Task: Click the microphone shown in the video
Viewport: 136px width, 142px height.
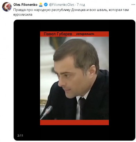Action: (47, 112)
